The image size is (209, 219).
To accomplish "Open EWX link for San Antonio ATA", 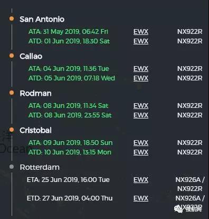I will (x=141, y=32).
